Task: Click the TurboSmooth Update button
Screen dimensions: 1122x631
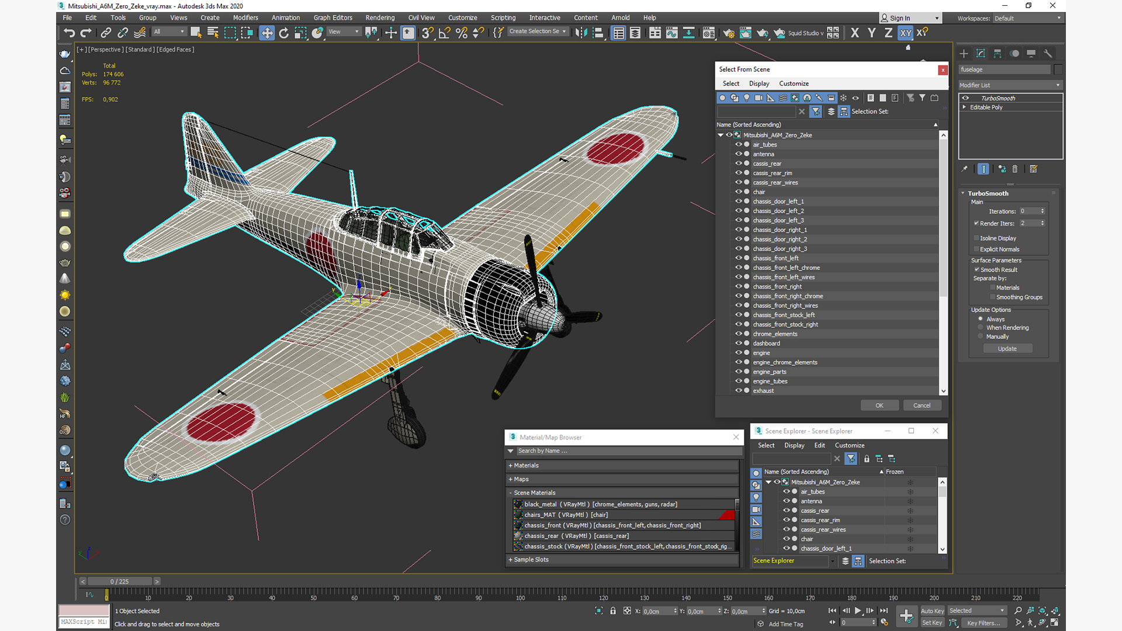Action: click(1007, 349)
